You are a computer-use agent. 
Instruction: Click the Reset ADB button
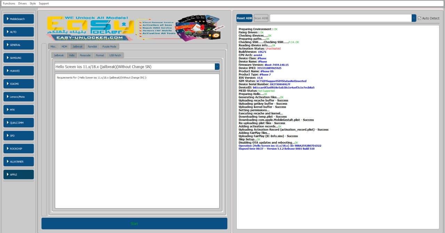coord(244,18)
